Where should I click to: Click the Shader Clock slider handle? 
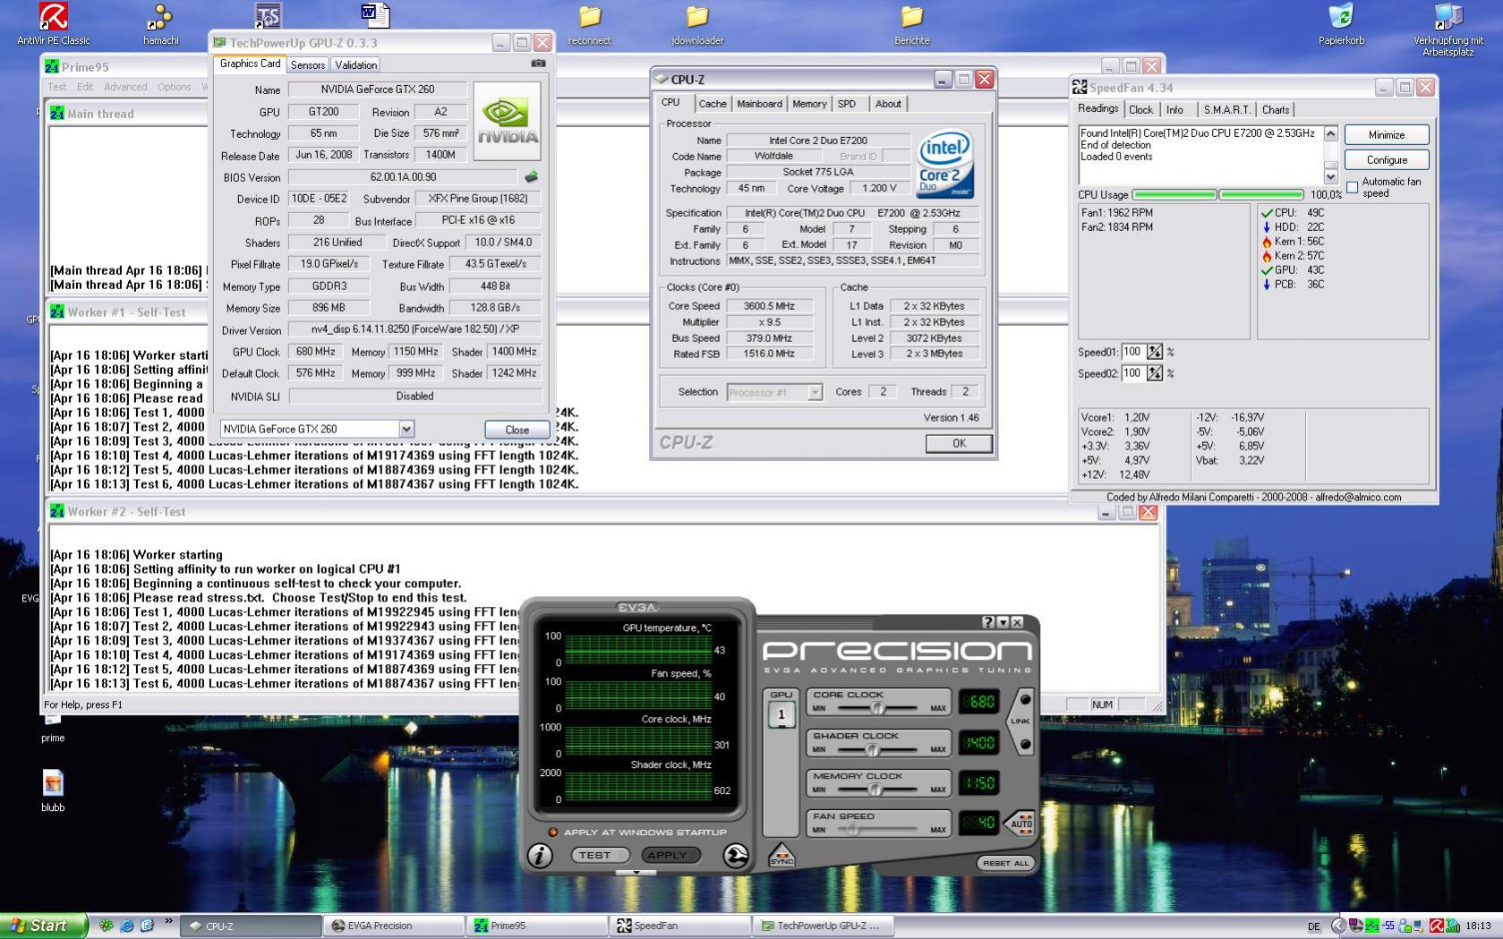[x=872, y=749]
